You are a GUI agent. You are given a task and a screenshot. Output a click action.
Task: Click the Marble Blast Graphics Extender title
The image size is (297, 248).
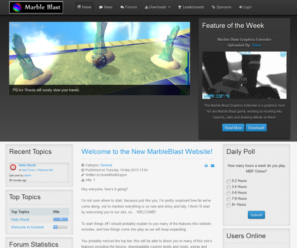244,39
